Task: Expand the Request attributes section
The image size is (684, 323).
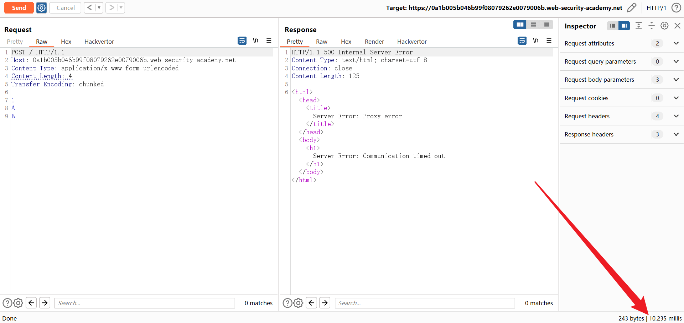Action: pyautogui.click(x=676, y=43)
